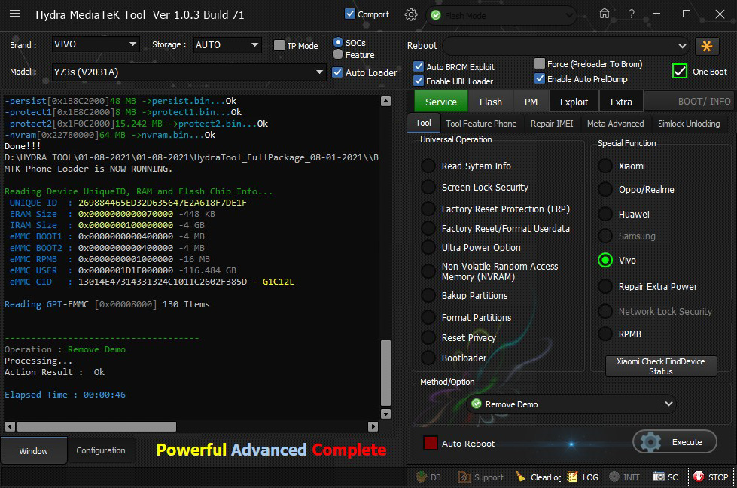
Task: Open the help question mark
Action: 632,14
